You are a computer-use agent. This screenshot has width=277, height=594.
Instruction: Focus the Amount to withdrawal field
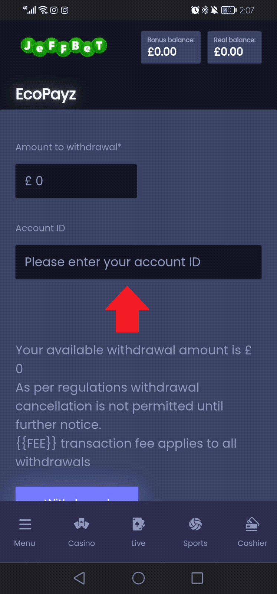76,181
